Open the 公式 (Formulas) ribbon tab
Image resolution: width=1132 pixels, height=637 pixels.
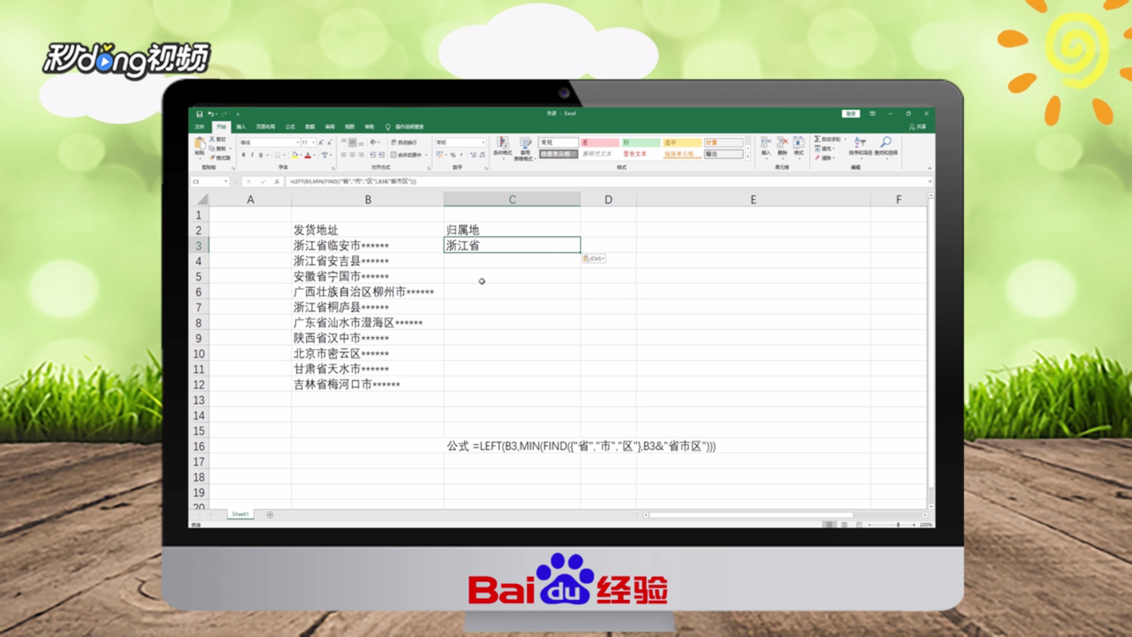290,127
